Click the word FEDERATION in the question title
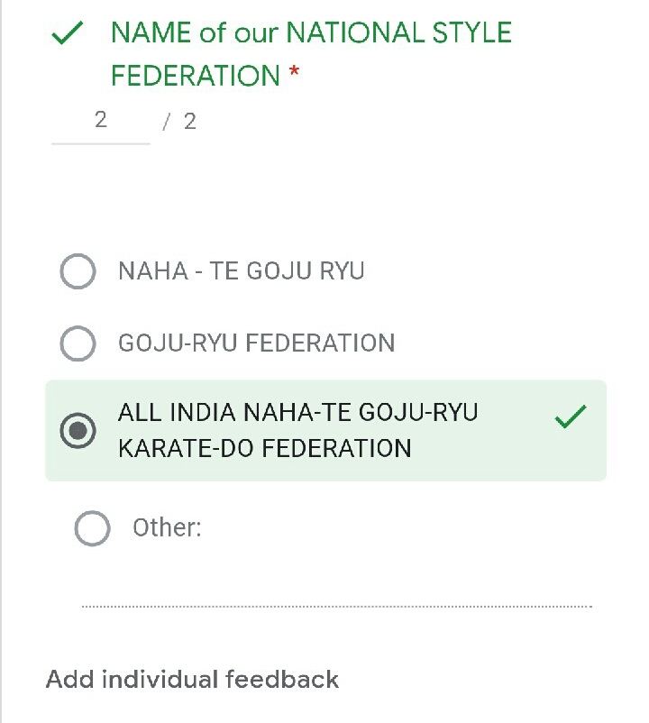649x723 pixels. pyautogui.click(x=196, y=77)
